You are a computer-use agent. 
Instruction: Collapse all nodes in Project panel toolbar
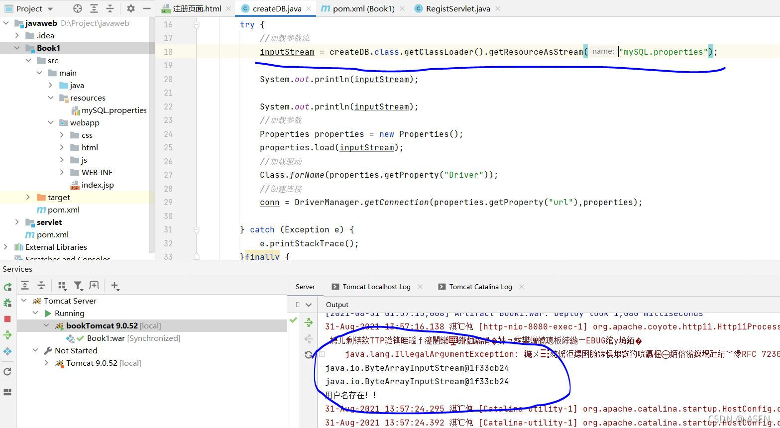[110, 8]
